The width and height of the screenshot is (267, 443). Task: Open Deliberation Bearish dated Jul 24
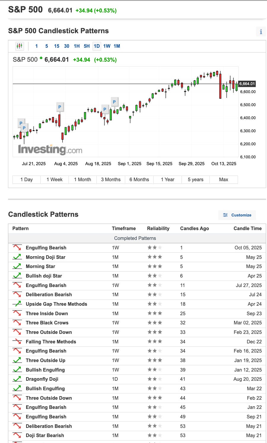click(49, 294)
